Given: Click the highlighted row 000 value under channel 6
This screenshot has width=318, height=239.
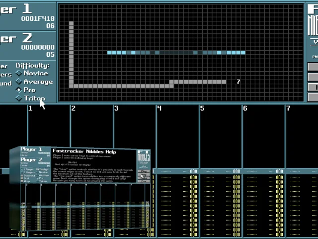Looking at the screenshot, I should 279,171.
